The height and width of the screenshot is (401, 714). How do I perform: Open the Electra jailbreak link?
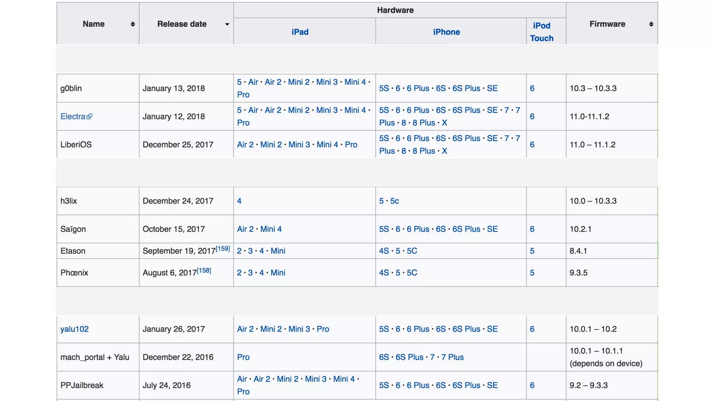point(73,117)
